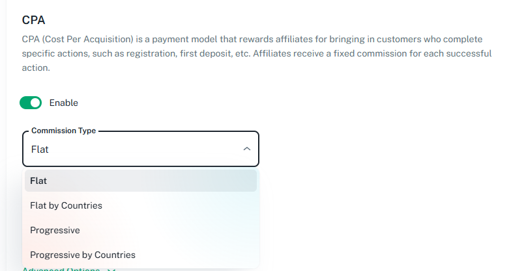Pick Progressive by Countries option

click(83, 255)
